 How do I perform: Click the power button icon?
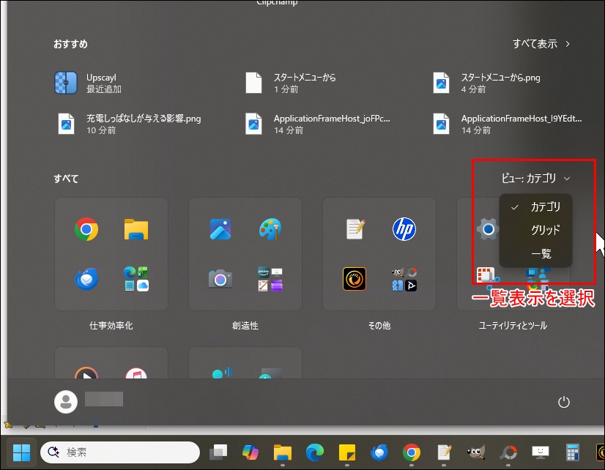563,402
